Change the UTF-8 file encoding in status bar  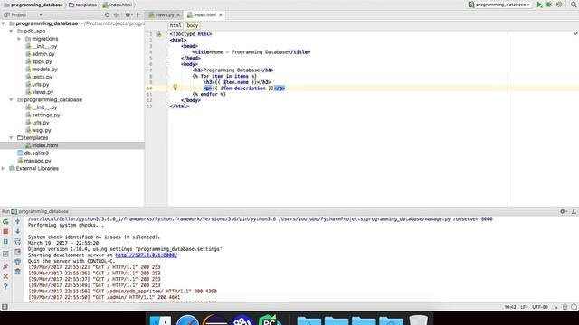coord(540,307)
